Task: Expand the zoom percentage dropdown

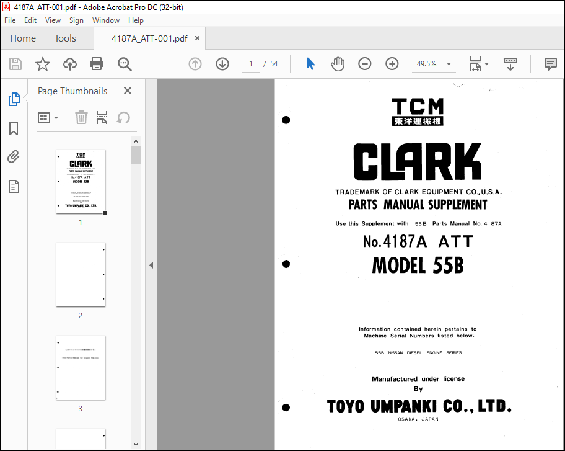Action: coord(449,64)
